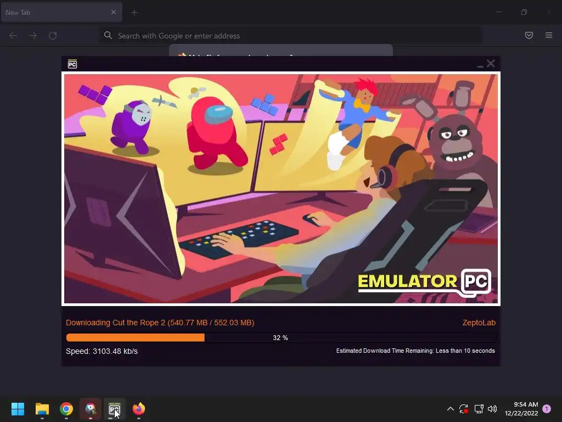Click the Emulator PC taskbar icon
Screen dimensions: 562x422
114,409
